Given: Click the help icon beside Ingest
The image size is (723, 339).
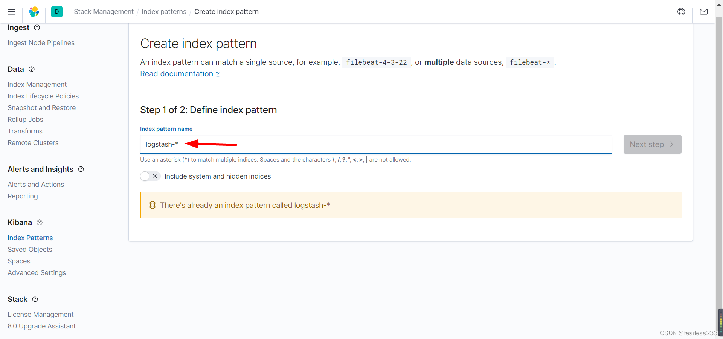Looking at the screenshot, I should [x=37, y=27].
